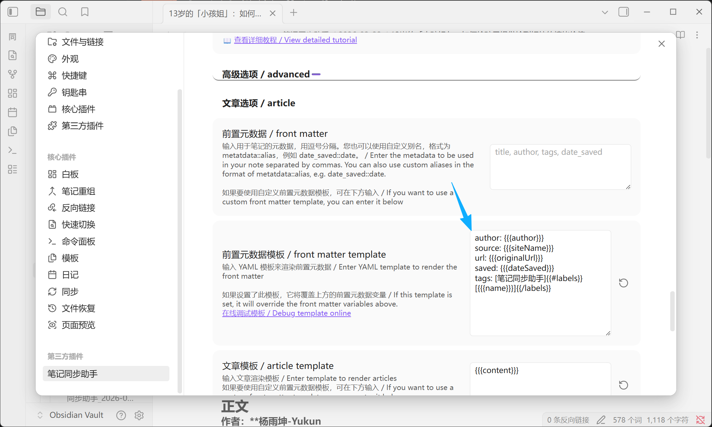Open the file explorer folder icon
Viewport: 712px width, 427px height.
coord(40,12)
